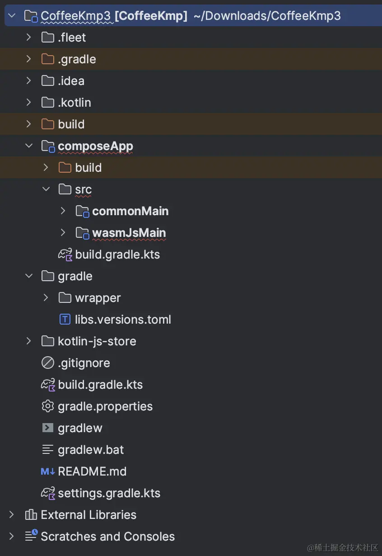Expand the .idea folder
382x556 pixels.
click(28, 80)
